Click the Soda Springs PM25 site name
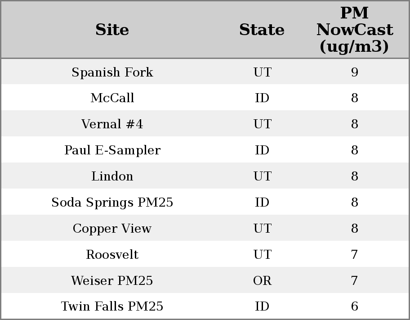 coord(112,203)
